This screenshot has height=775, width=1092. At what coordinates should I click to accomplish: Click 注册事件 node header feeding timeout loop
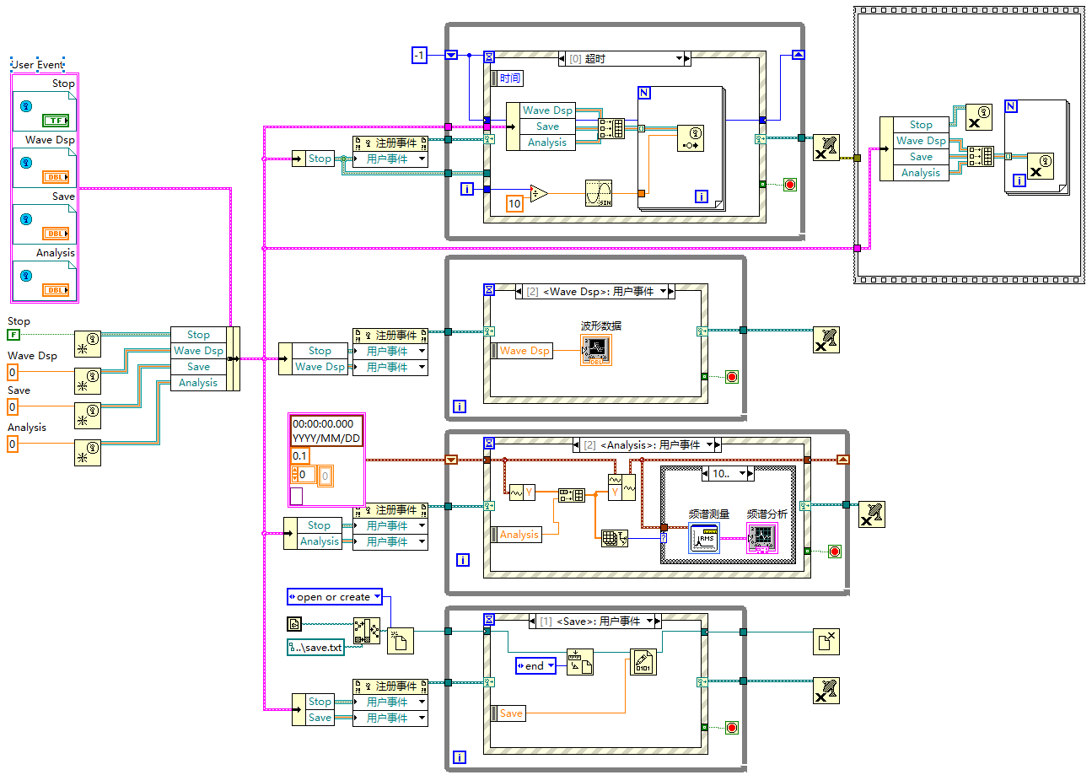coord(390,143)
